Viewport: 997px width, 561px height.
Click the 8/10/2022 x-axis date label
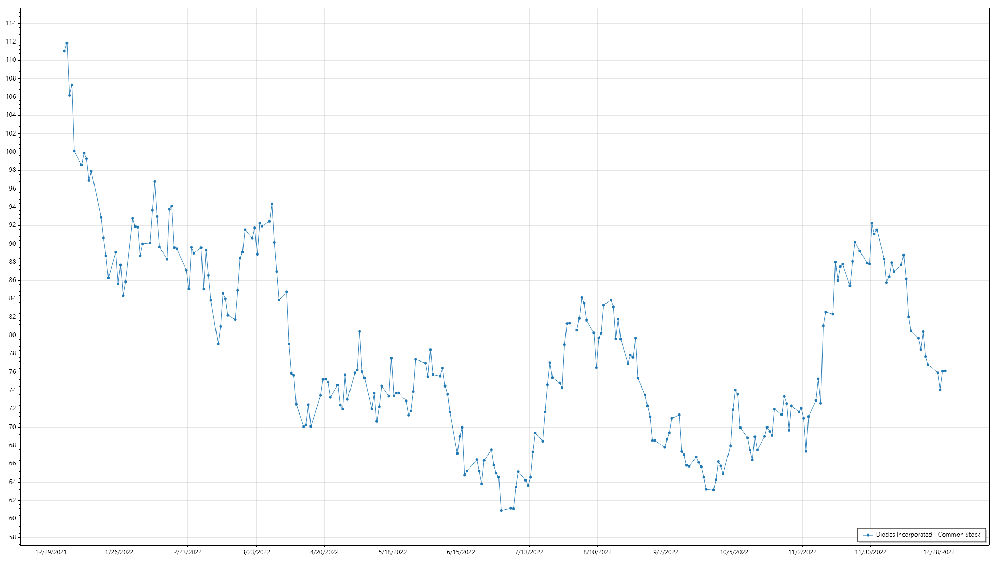tap(597, 552)
